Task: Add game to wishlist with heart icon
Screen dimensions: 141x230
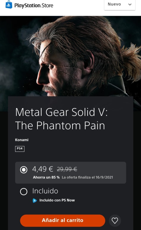Action: coord(115,221)
